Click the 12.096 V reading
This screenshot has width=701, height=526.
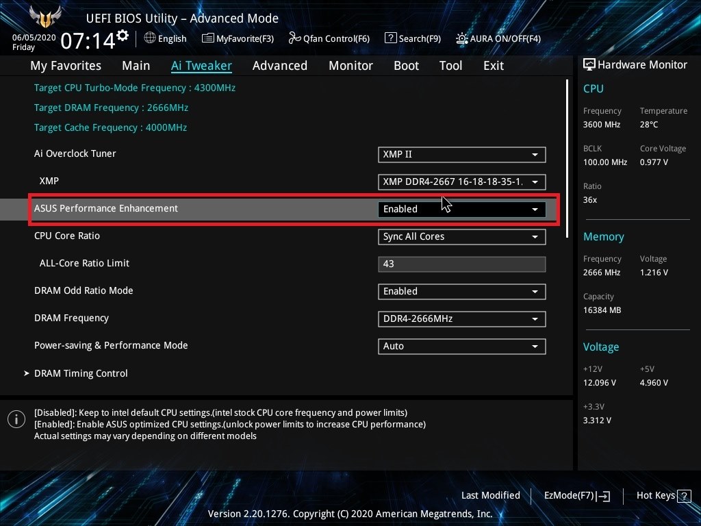click(x=600, y=383)
